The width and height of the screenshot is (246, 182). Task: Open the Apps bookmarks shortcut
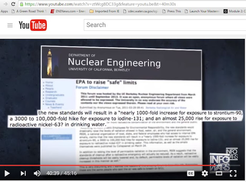[x=4, y=11]
